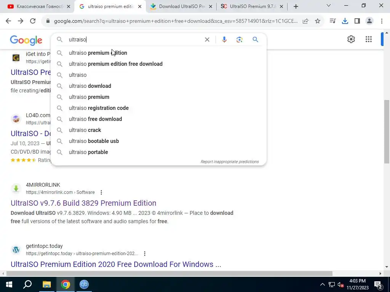Click inside the Google search input
Screen dimensions: 390x292
134,40
